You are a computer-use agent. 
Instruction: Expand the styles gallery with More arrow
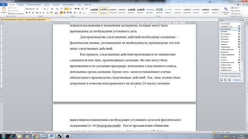(221, 14)
